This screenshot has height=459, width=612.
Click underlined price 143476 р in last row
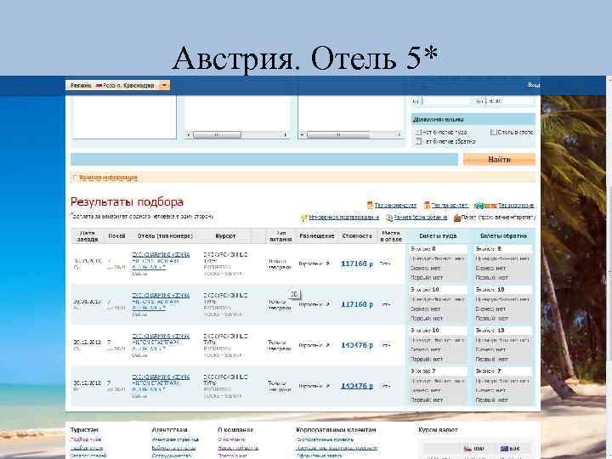[357, 386]
